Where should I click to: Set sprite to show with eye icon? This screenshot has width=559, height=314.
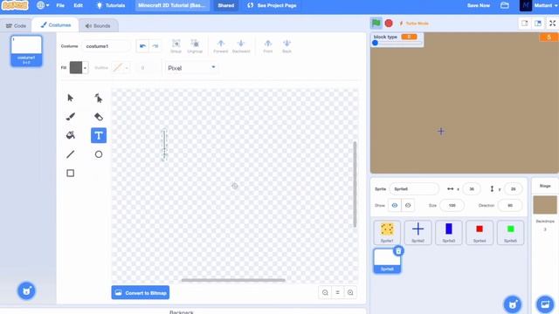(395, 206)
